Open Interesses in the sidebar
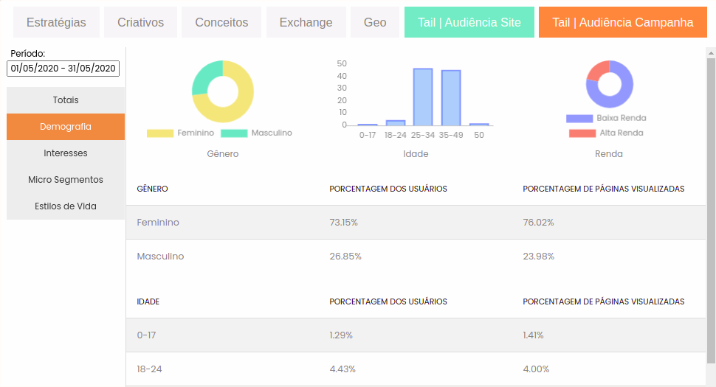The image size is (716, 387). pyautogui.click(x=66, y=153)
